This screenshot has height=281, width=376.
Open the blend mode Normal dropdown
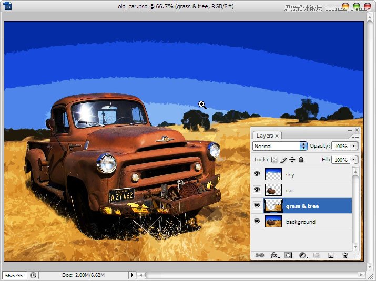tap(280, 146)
